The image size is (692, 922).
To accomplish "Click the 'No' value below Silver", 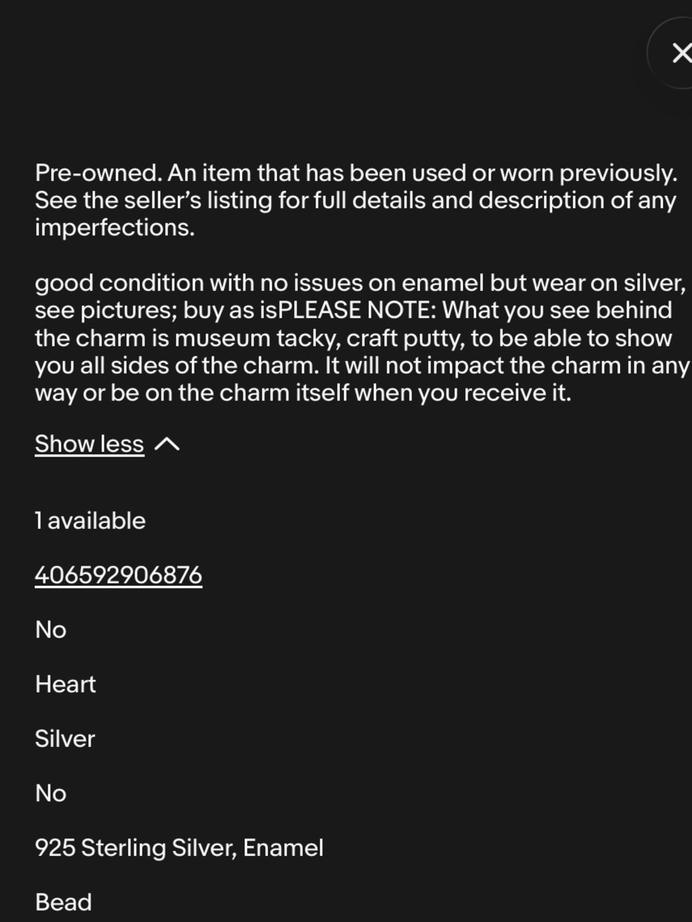I will click(51, 793).
